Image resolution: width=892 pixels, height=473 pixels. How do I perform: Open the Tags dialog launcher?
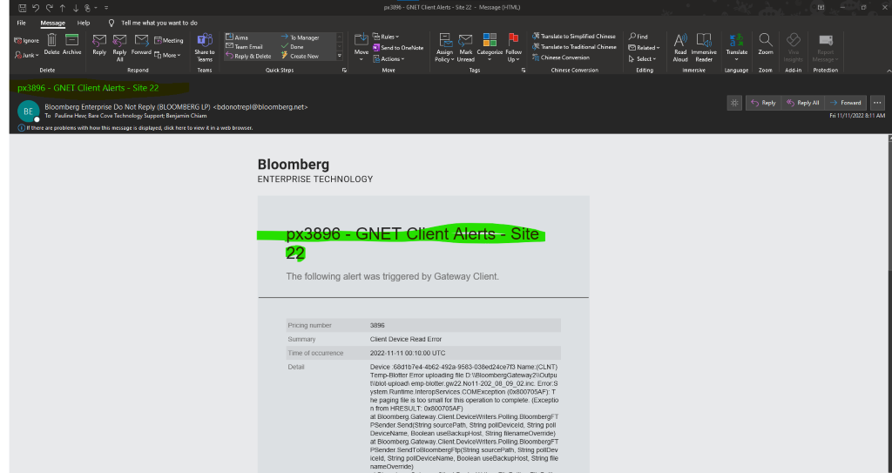(524, 70)
